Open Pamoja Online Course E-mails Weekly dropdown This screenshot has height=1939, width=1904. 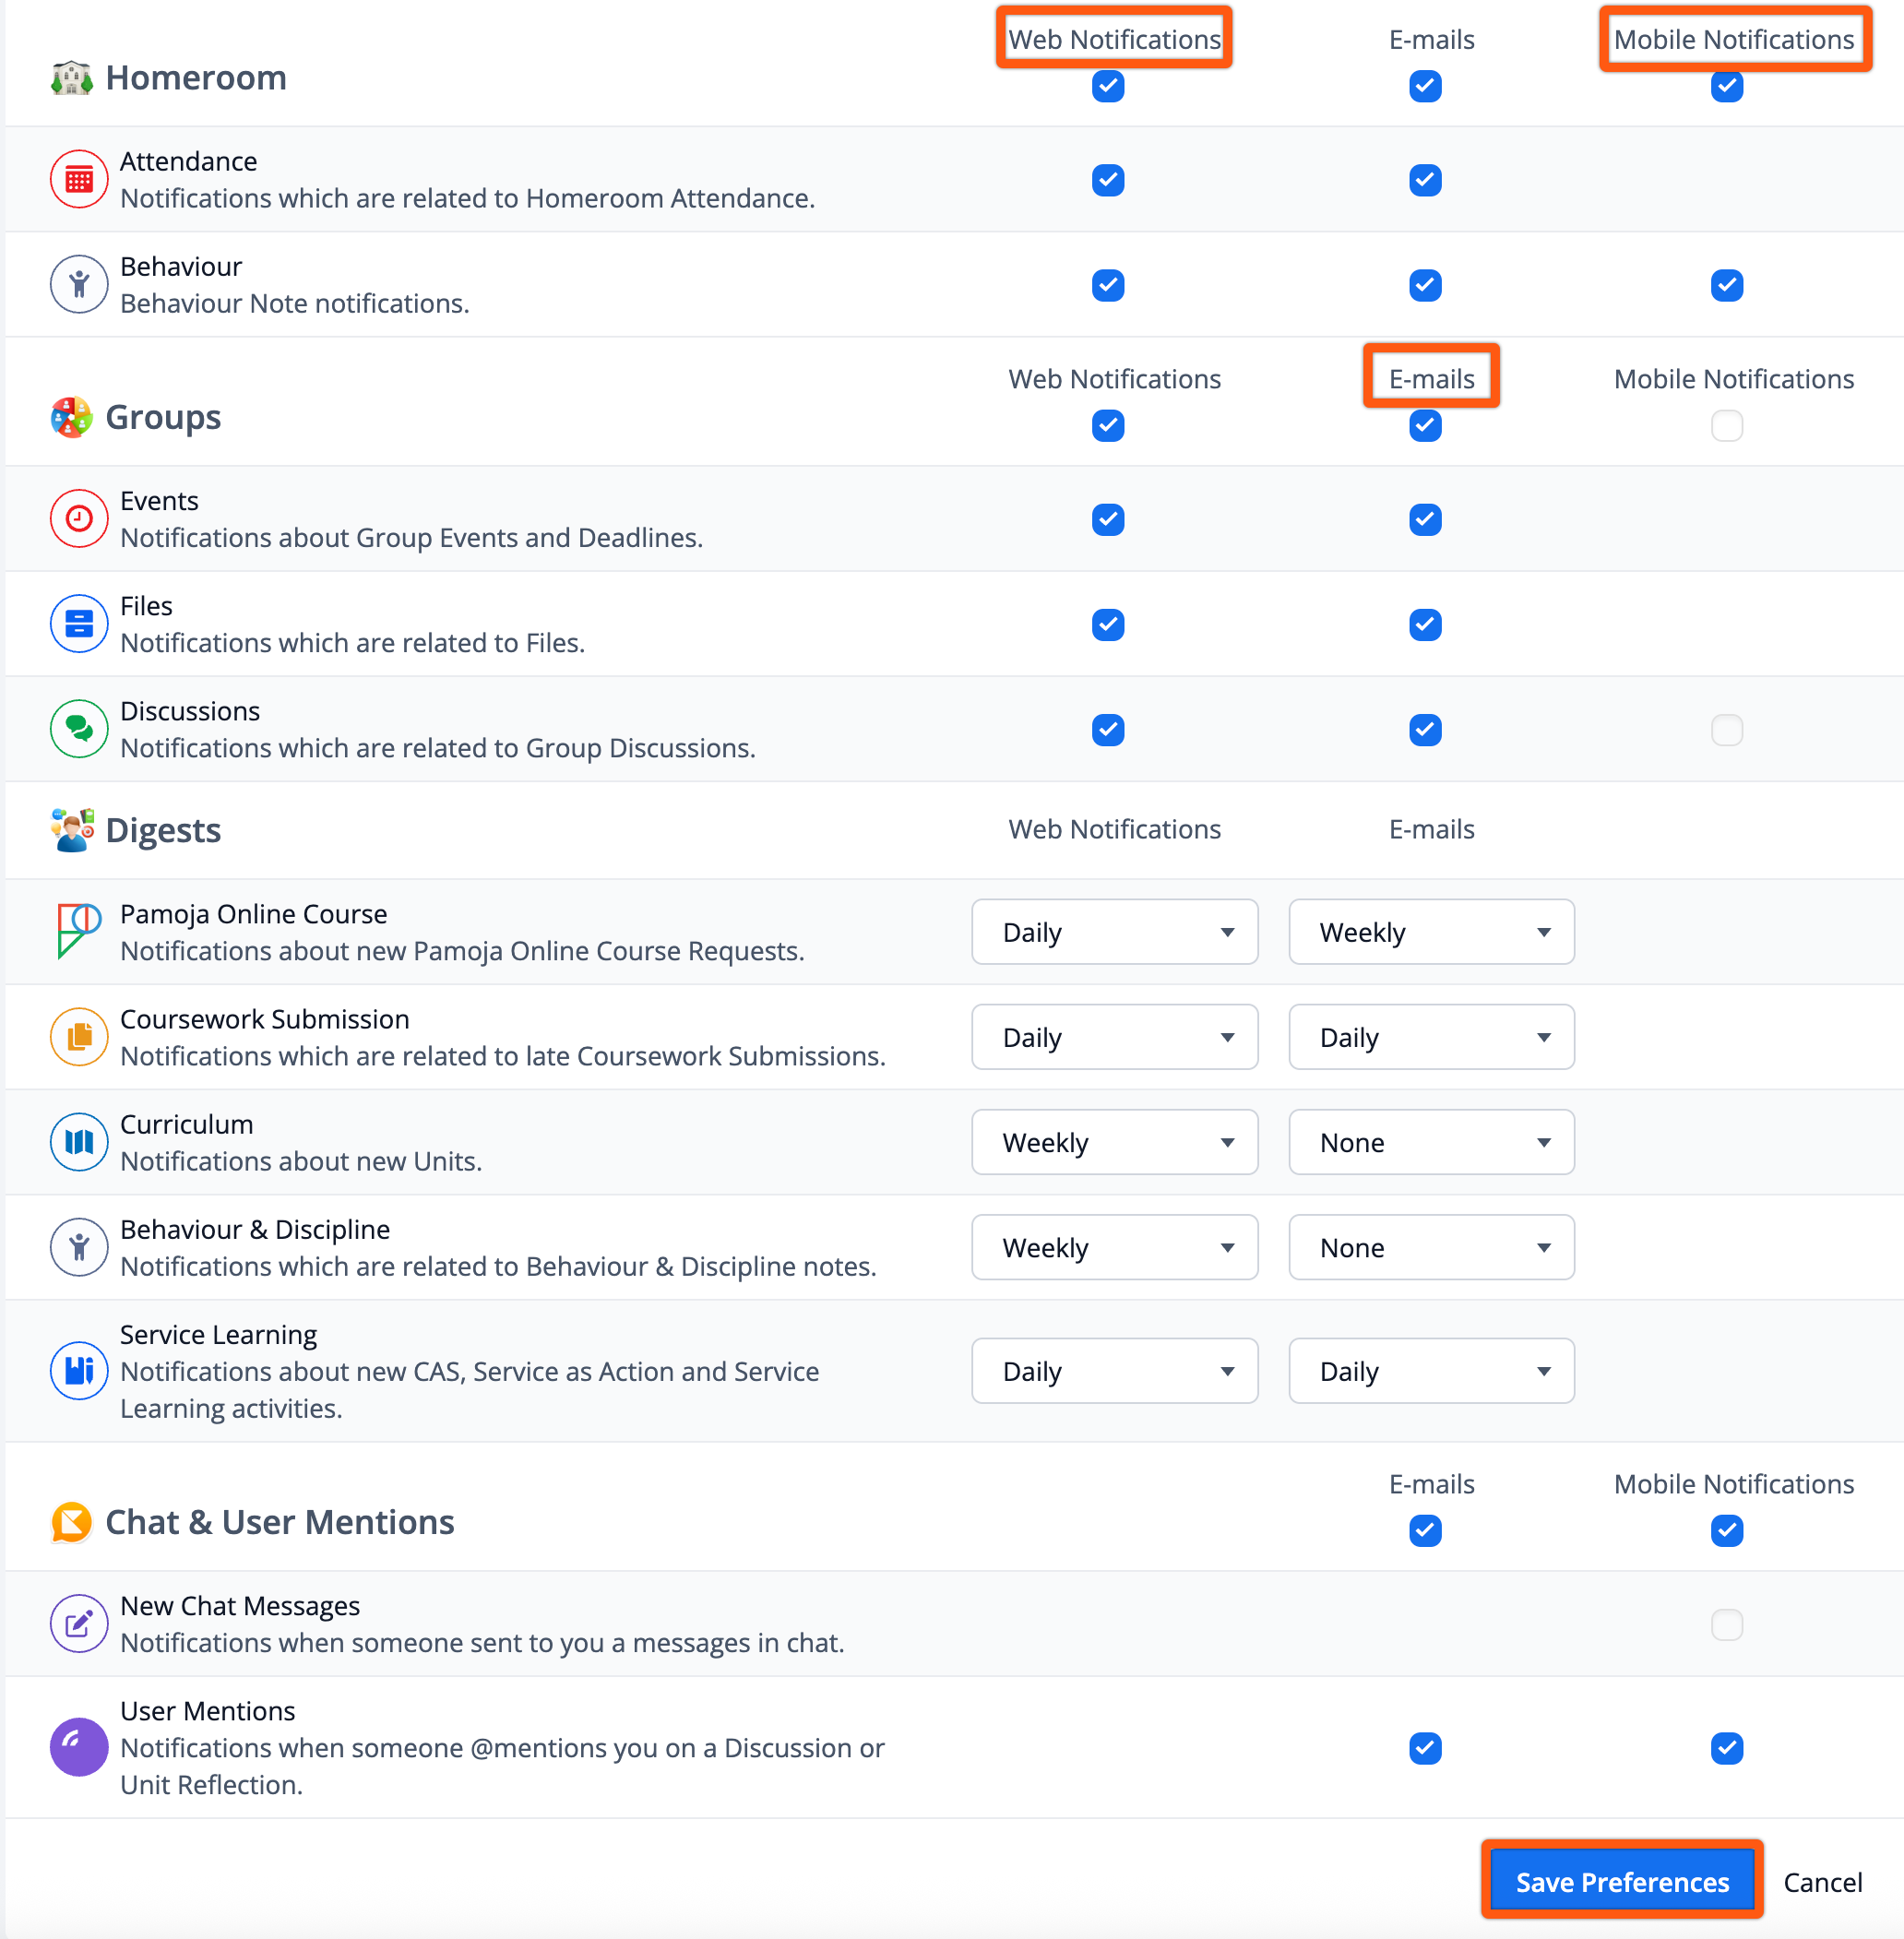1430,932
